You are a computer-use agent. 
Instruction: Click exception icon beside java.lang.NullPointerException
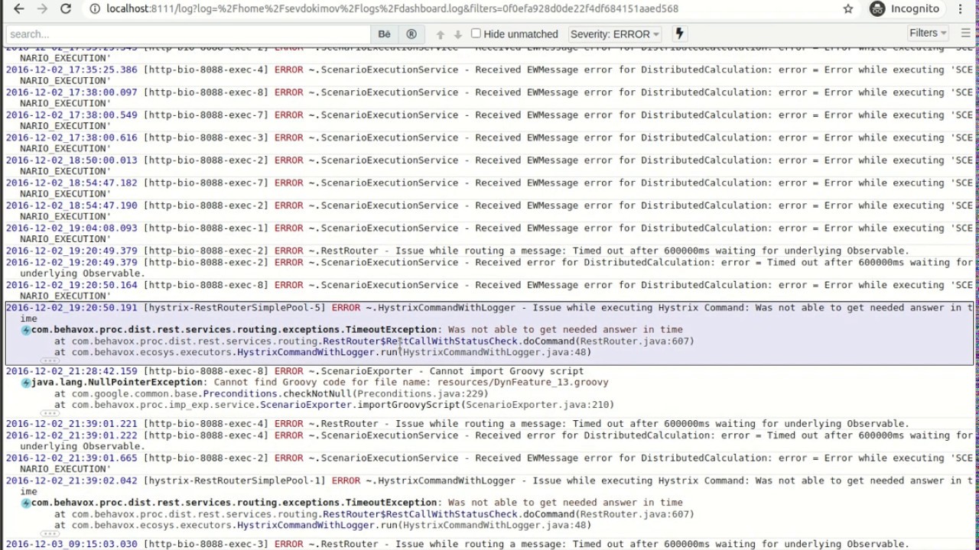pos(26,383)
